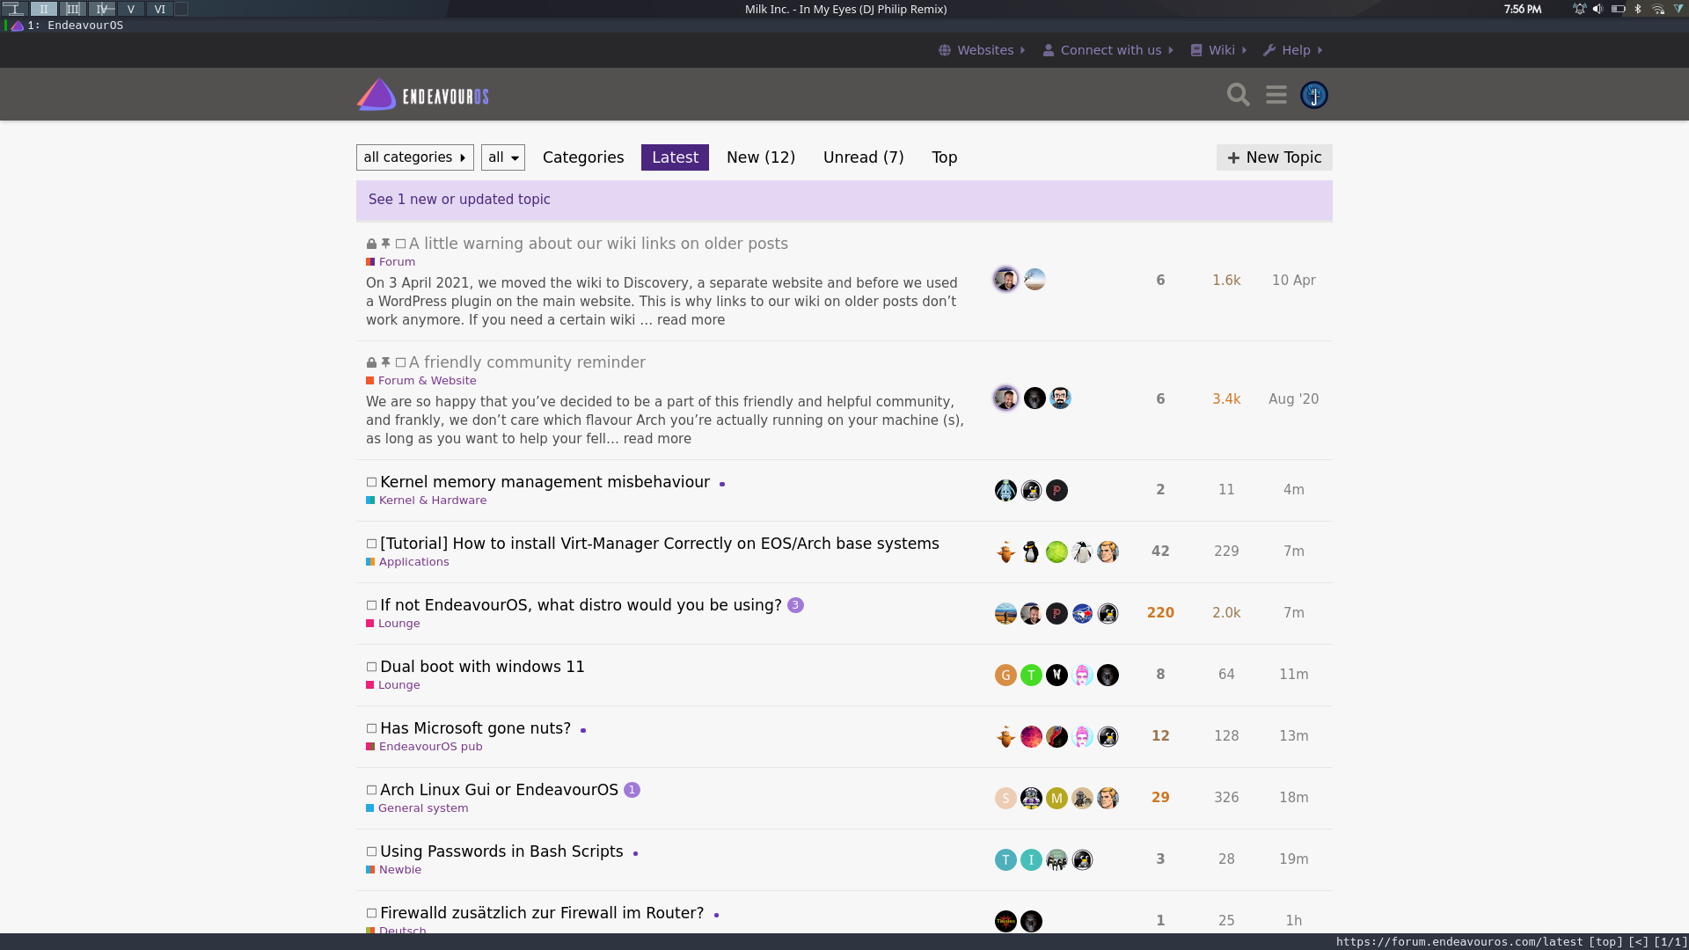Image resolution: width=1689 pixels, height=950 pixels.
Task: Select the Latest tab
Action: [x=675, y=157]
